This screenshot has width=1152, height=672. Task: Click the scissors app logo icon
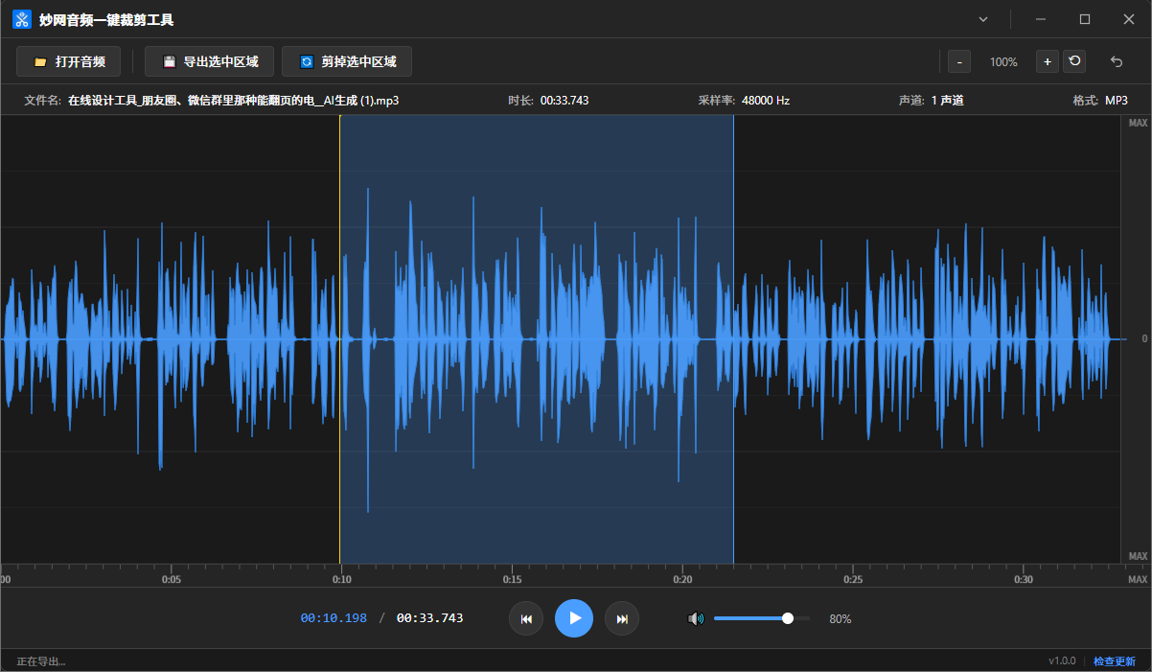[21, 19]
